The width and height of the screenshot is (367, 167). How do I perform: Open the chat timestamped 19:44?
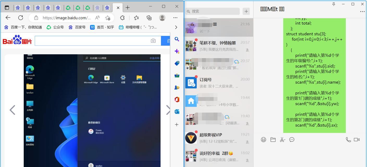[x=219, y=101]
